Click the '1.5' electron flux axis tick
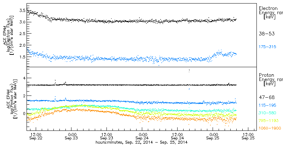 pos(22,57)
